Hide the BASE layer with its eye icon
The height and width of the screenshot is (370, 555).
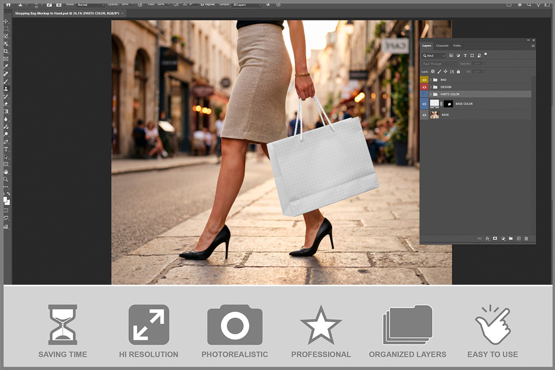[x=424, y=115]
